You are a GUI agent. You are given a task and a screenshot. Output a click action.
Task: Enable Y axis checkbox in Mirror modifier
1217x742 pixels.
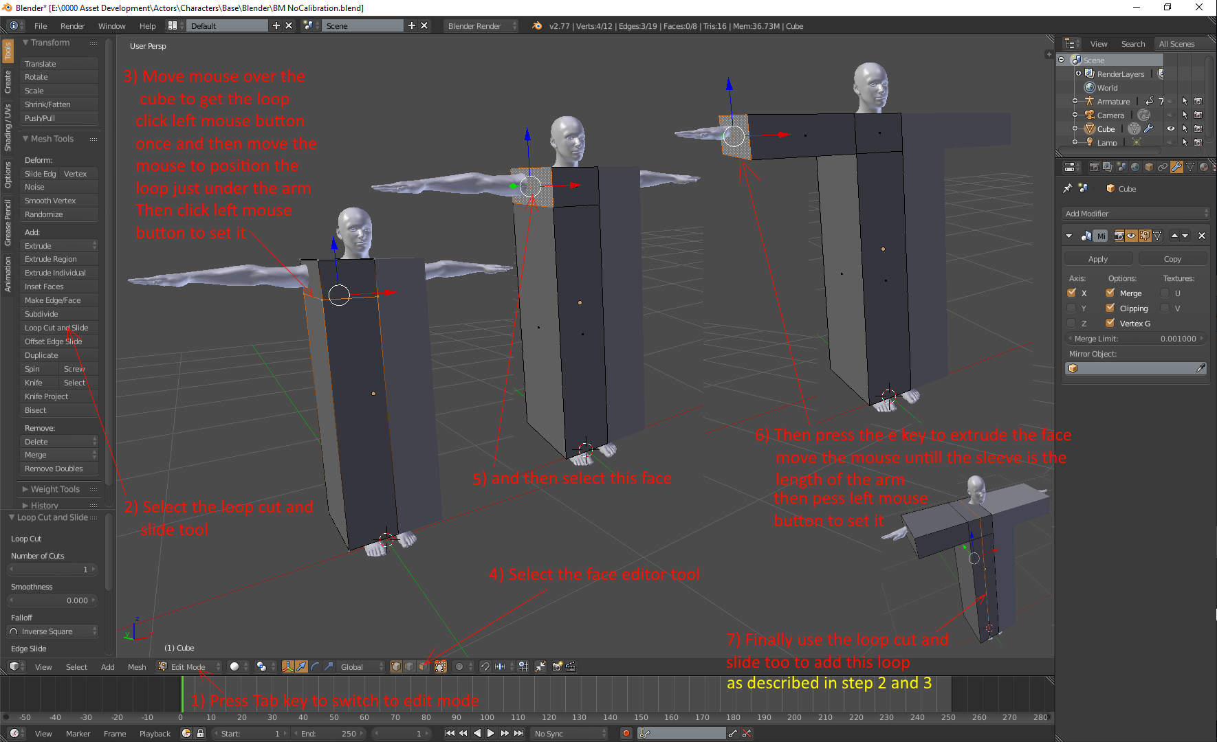[1071, 308]
